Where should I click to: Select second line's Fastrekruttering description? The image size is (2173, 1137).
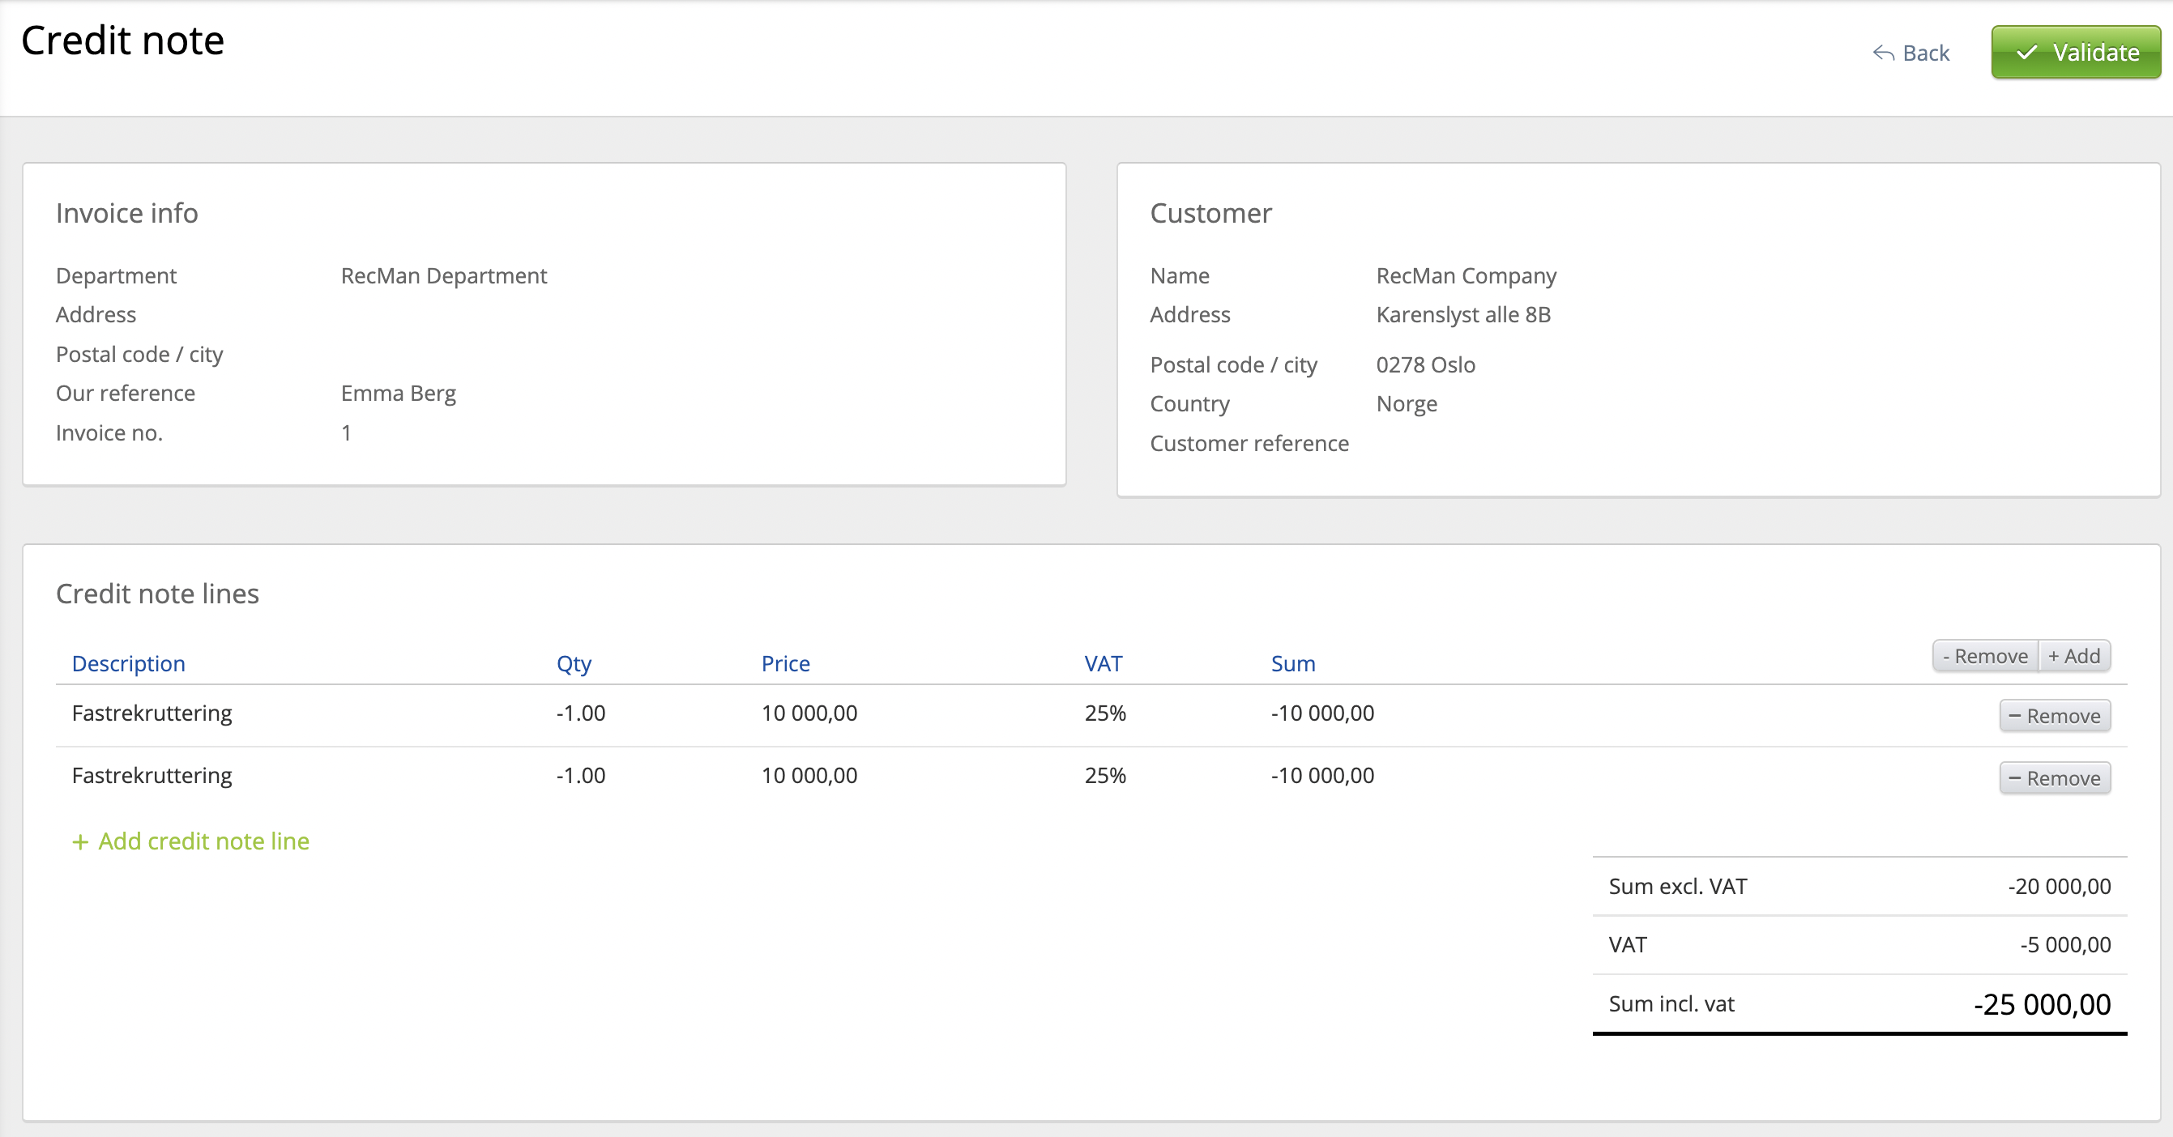(152, 776)
